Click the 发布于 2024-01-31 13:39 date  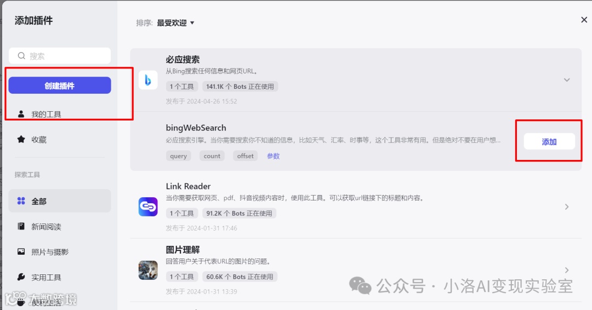pyautogui.click(x=201, y=291)
